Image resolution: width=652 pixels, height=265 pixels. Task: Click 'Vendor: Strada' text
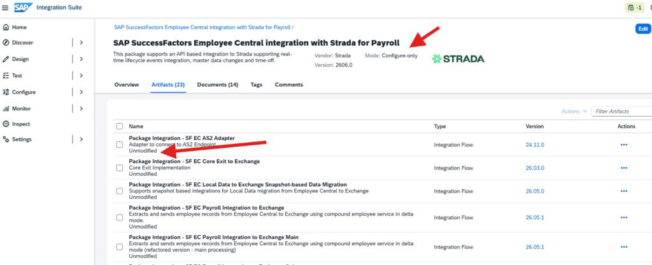(x=332, y=56)
